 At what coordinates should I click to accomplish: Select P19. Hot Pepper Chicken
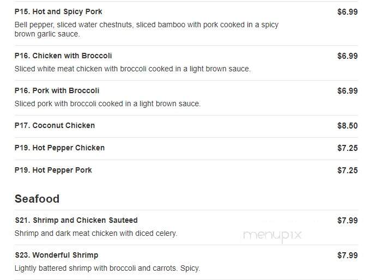pyautogui.click(x=59, y=148)
